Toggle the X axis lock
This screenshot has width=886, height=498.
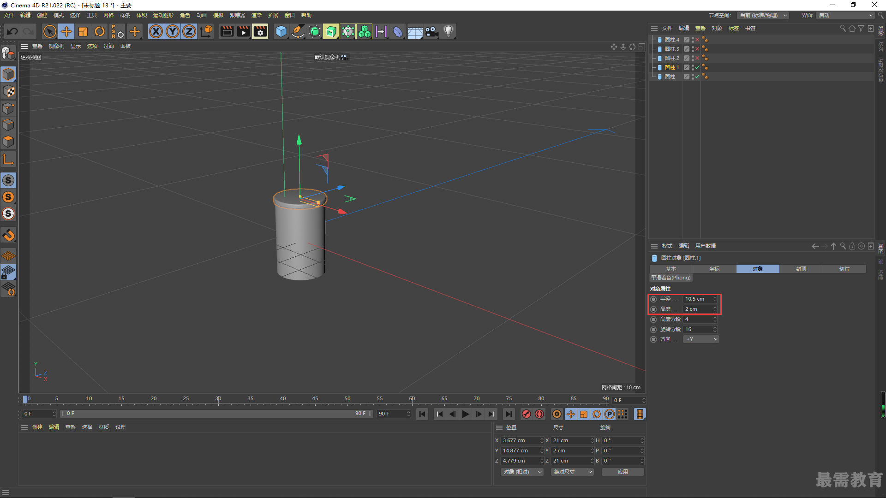point(156,31)
